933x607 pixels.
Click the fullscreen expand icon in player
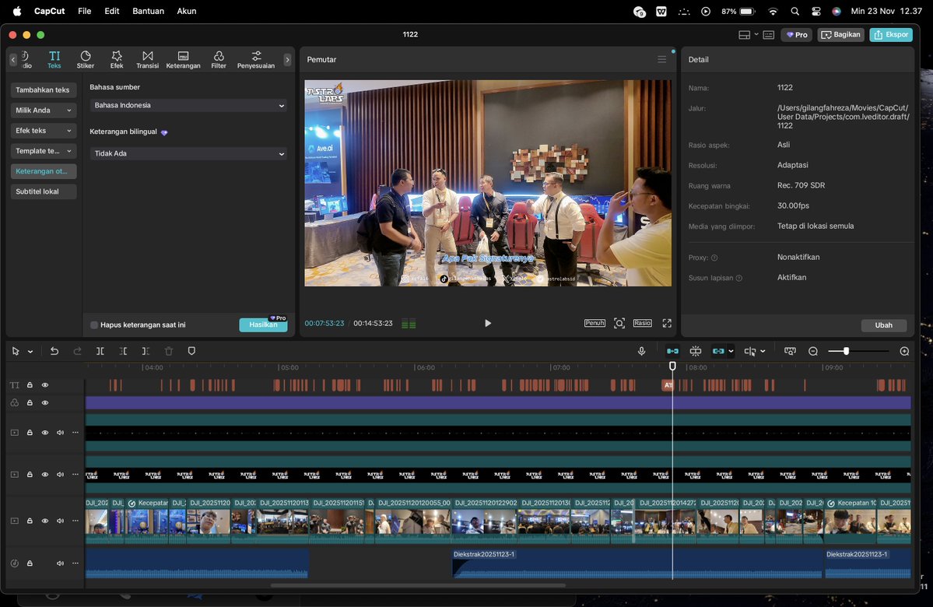pos(667,323)
